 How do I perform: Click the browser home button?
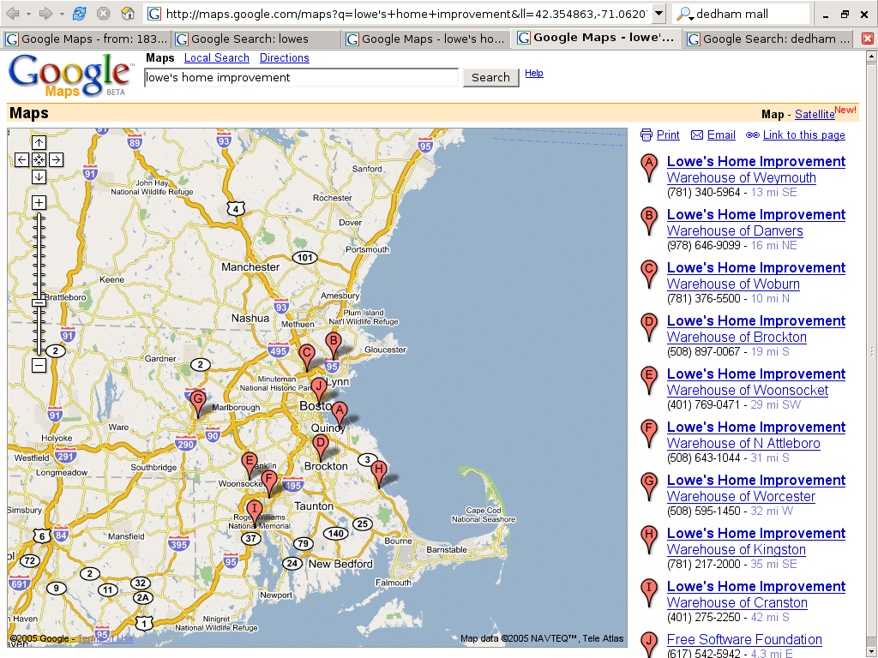[x=127, y=14]
